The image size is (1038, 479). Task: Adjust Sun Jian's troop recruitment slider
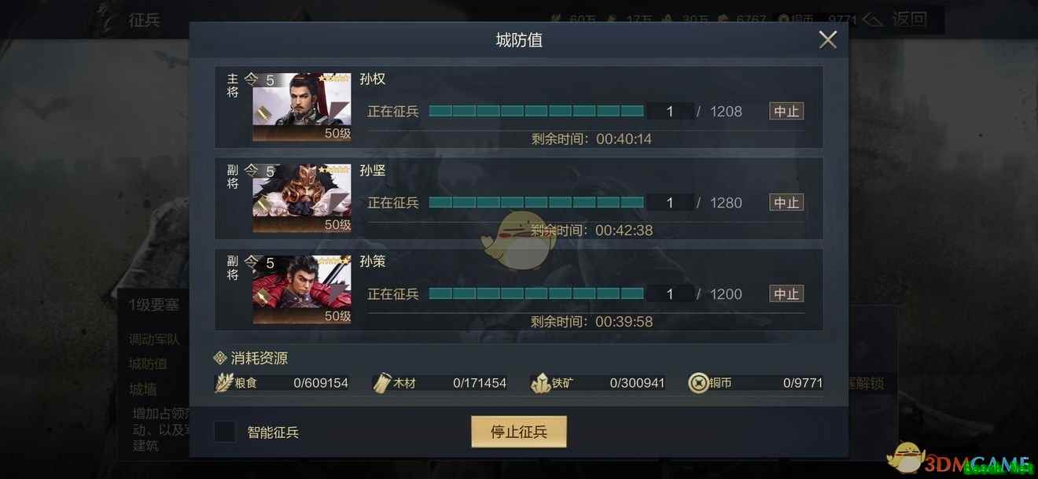[x=536, y=203]
